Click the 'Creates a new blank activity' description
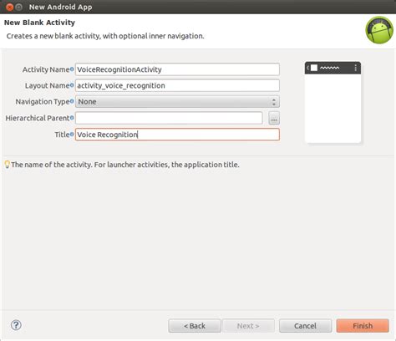This screenshot has width=396, height=341. click(105, 36)
